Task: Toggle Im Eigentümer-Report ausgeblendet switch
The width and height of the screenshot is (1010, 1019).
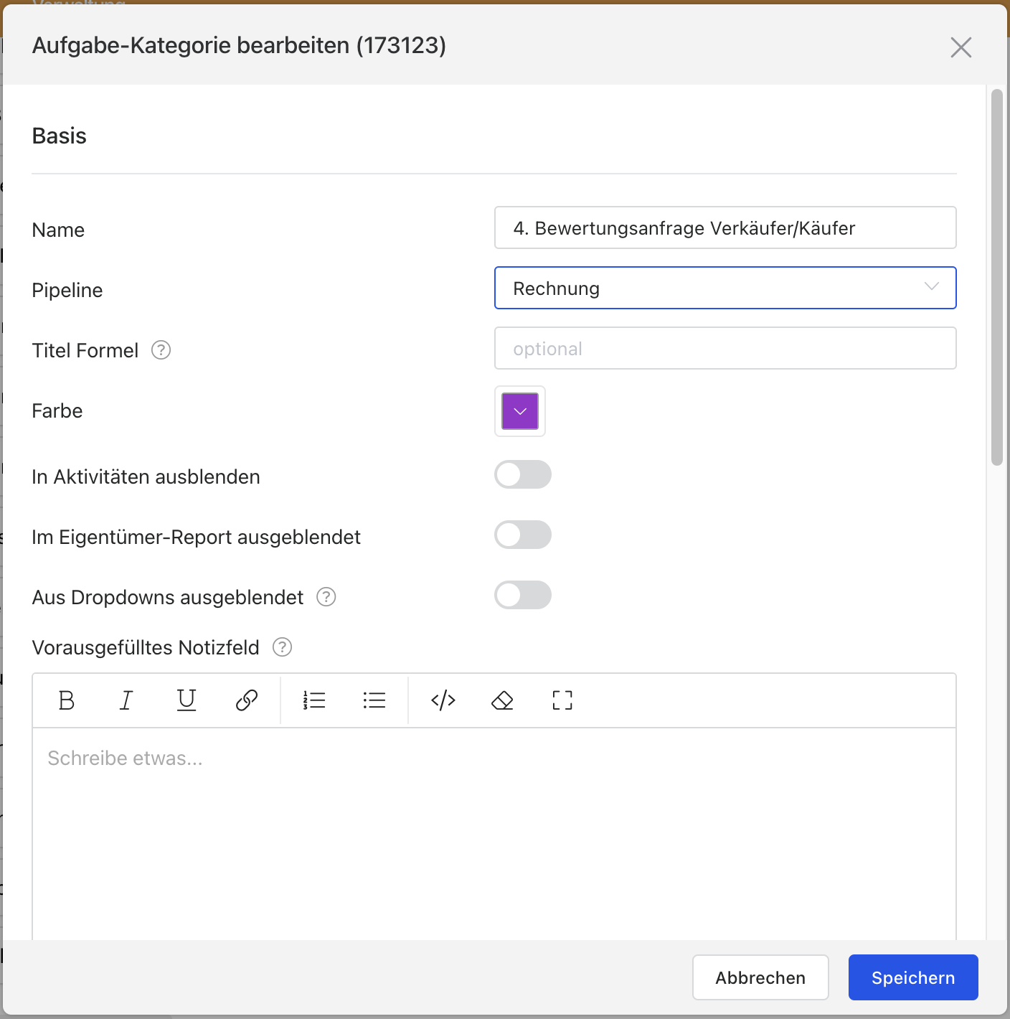Action: pyautogui.click(x=523, y=535)
